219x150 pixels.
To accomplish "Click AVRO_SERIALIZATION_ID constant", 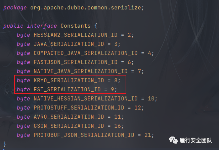I will 69,117.
